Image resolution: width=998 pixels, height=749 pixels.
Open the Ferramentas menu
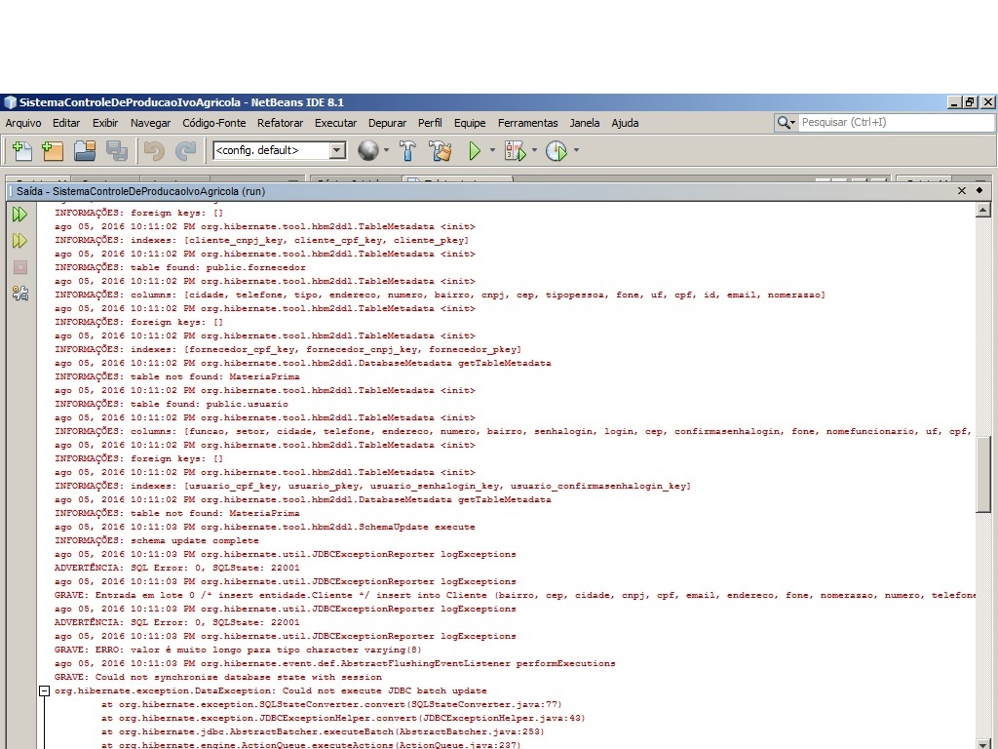(527, 123)
